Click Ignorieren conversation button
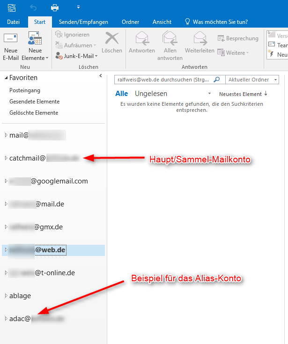This screenshot has width=288, height=344. point(73,35)
